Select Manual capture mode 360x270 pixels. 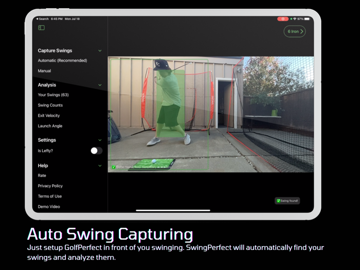pos(44,71)
